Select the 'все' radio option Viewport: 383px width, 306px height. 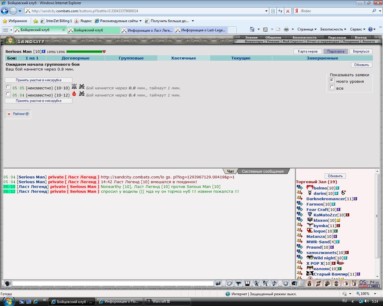click(x=332, y=87)
